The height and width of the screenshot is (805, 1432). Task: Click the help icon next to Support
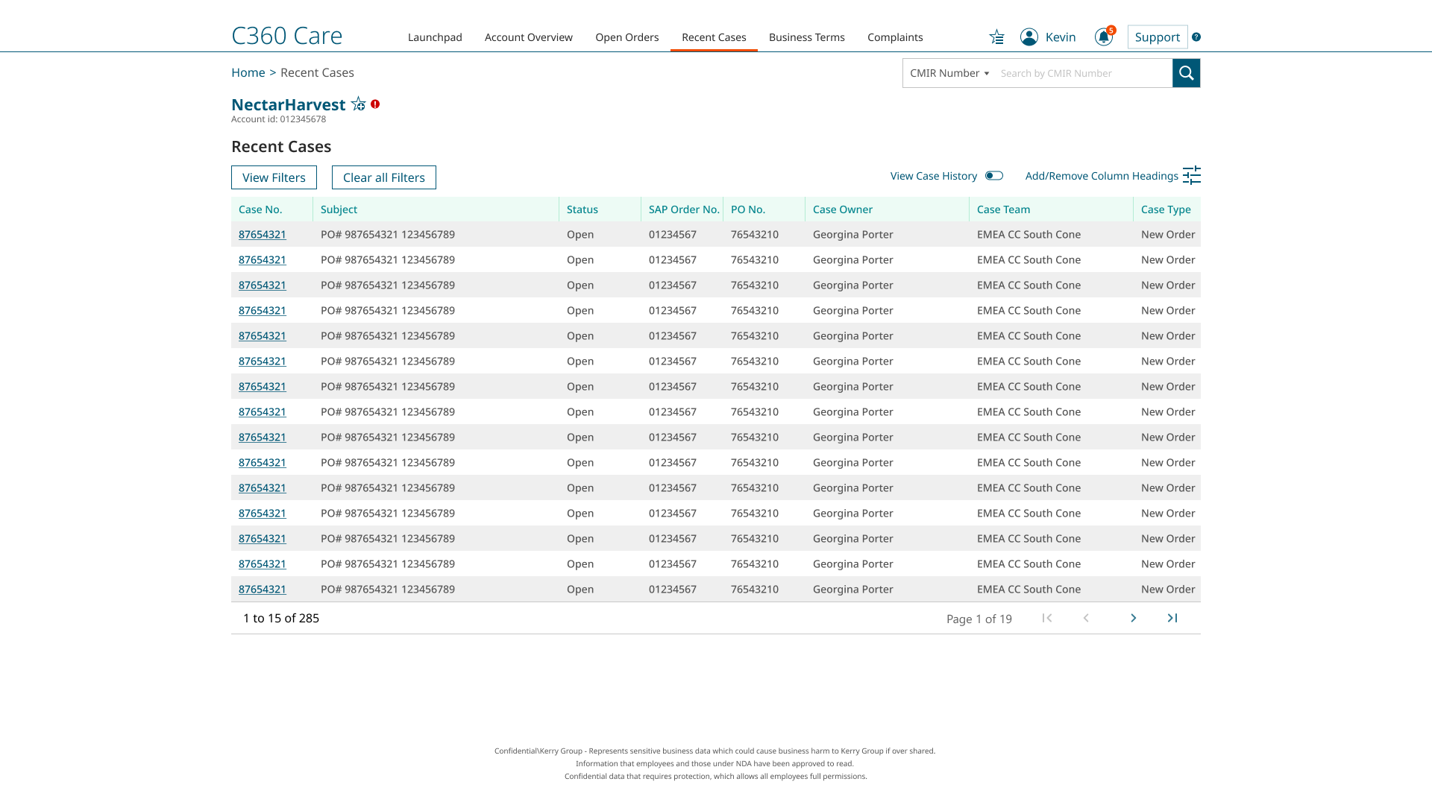point(1196,37)
